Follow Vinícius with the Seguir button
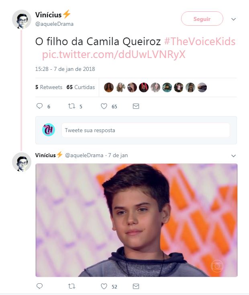 (202, 19)
